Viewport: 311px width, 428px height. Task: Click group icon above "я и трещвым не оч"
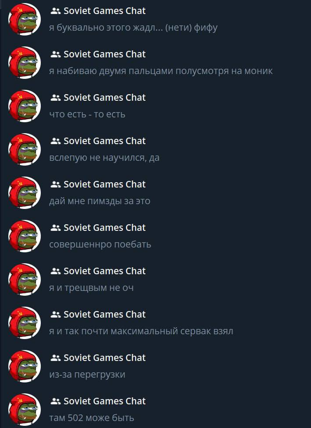tap(55, 271)
